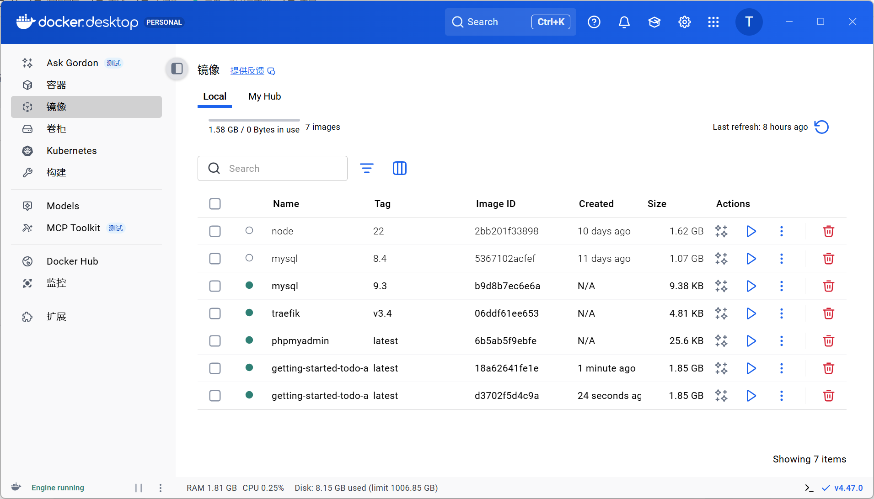Viewport: 874px width, 499px height.
Task: Click the v4.47.0 version indicator
Action: coord(842,488)
